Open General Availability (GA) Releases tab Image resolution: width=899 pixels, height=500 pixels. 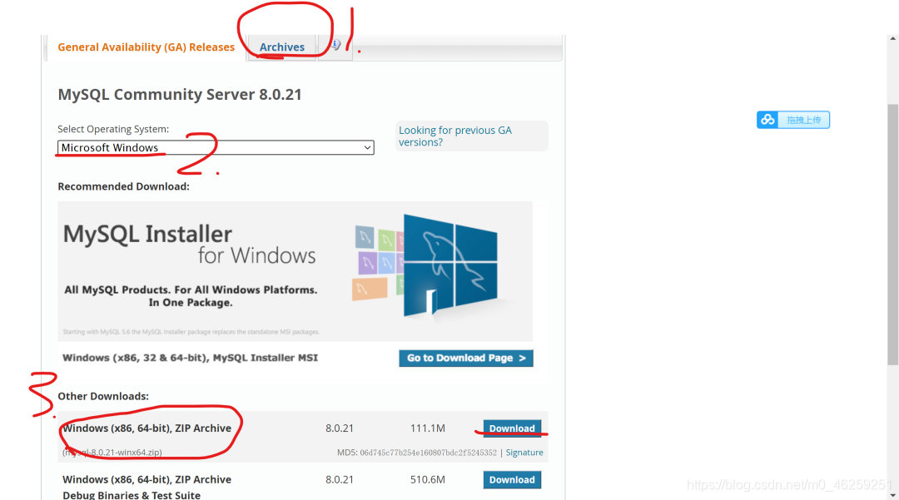click(x=147, y=47)
